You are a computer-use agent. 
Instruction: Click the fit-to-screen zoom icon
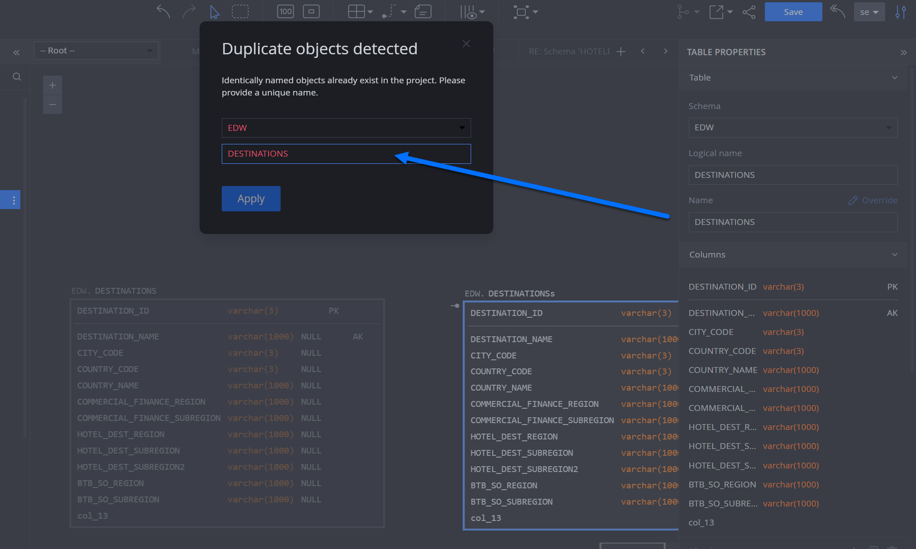(311, 11)
